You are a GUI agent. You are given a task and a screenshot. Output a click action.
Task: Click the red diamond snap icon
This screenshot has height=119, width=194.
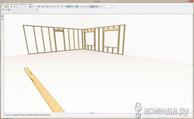pyautogui.click(x=98, y=7)
